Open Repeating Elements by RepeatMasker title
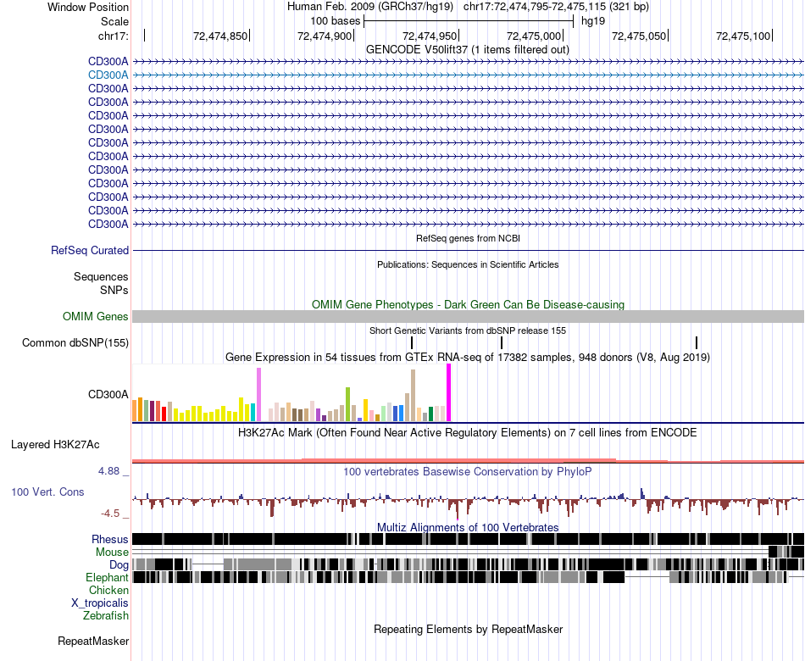 tap(468, 629)
